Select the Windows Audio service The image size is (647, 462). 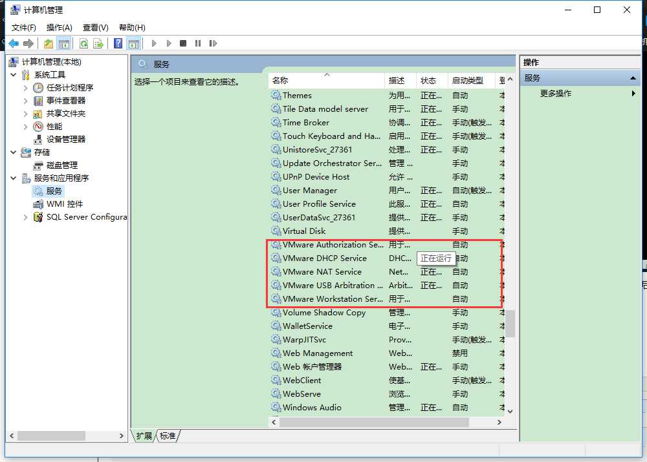[x=387, y=408]
